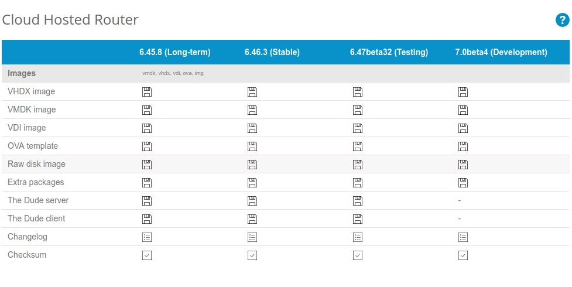Open Changelog for 6.45.8 Long-term
Image resolution: width=572 pixels, height=287 pixels.
click(x=147, y=237)
